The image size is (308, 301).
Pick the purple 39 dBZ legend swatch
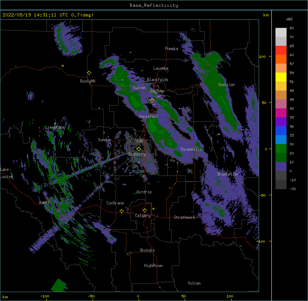(281, 122)
